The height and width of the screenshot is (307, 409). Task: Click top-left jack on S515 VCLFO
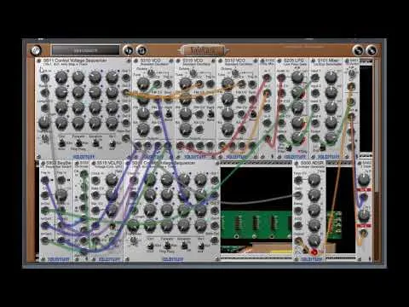[x=95, y=180]
